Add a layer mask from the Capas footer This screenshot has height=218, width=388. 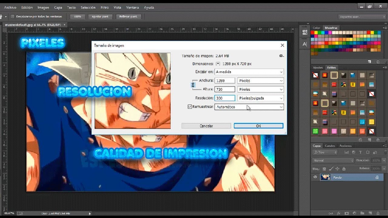click(346, 213)
